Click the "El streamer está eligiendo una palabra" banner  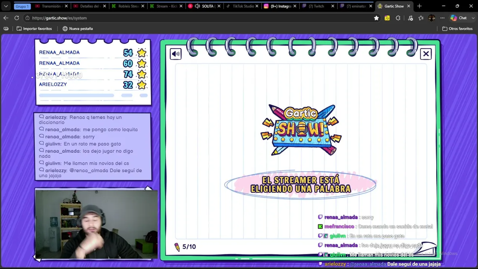point(300,185)
